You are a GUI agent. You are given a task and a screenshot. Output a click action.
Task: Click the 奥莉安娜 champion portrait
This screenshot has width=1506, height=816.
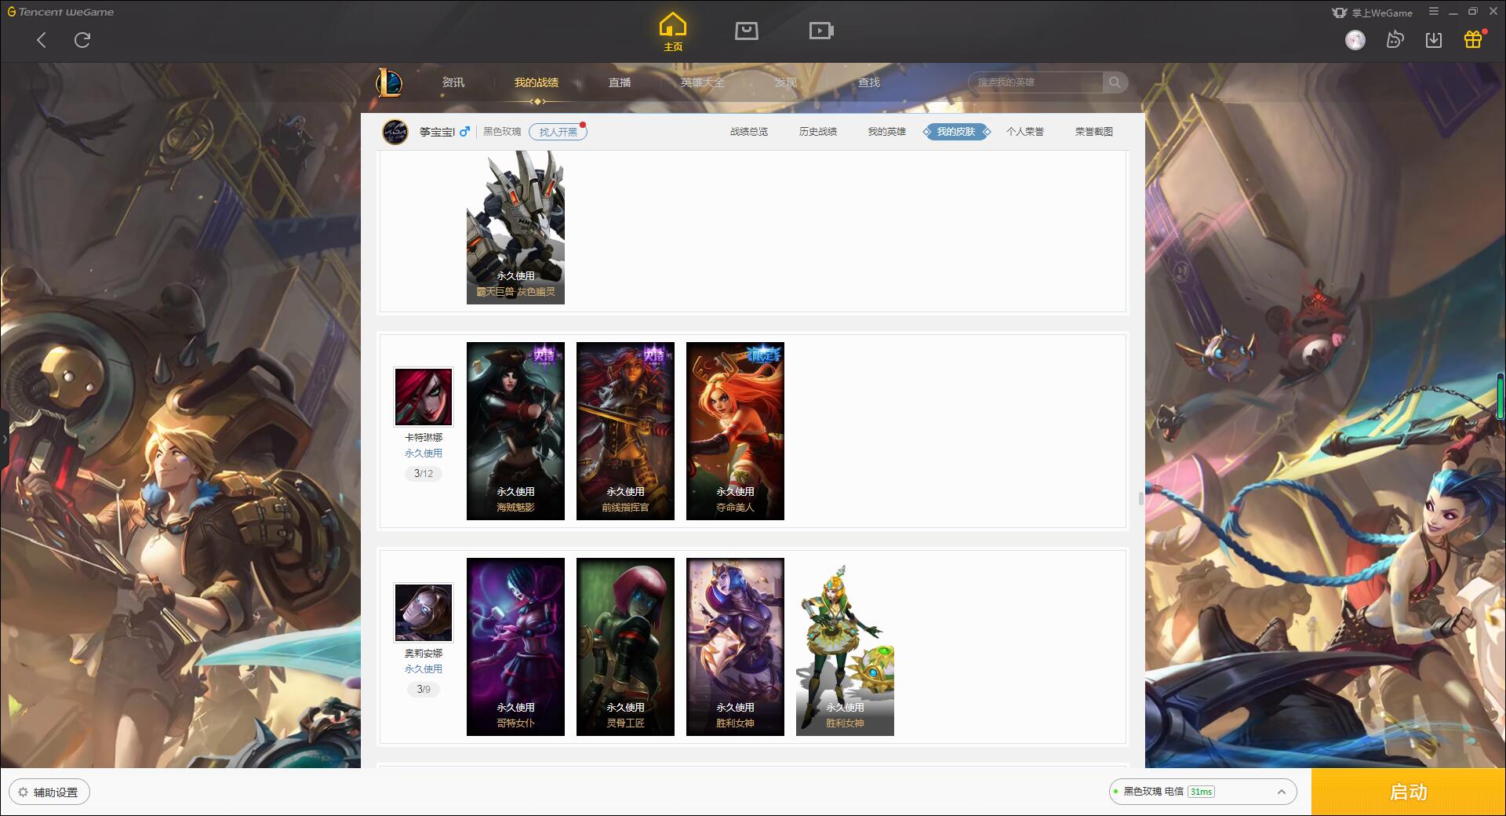click(x=424, y=613)
